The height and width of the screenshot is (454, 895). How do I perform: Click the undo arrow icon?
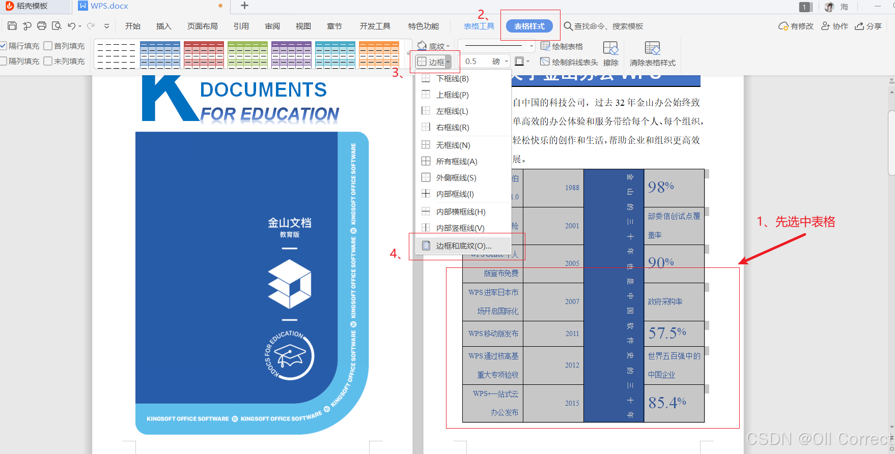tap(71, 26)
